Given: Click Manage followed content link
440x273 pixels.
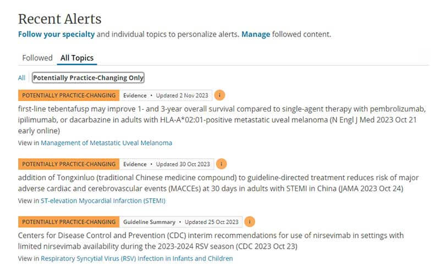Looking at the screenshot, I should coord(256,34).
